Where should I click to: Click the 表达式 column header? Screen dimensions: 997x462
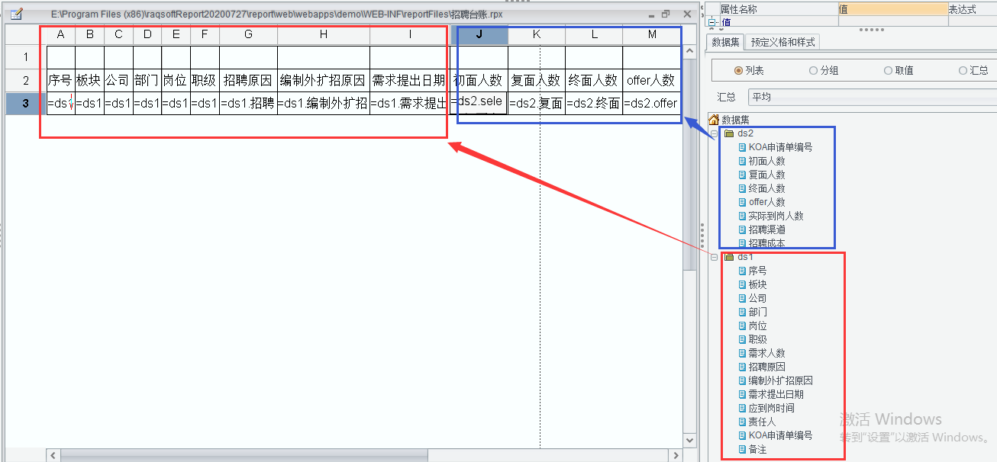point(971,9)
